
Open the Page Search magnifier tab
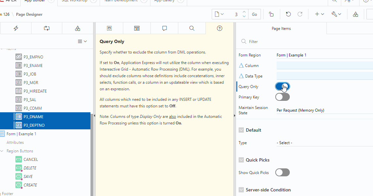[x=192, y=29]
